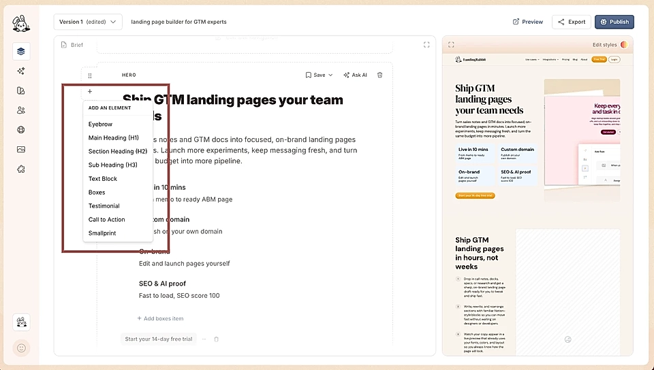Open the image media icon in sidebar
Screen dimensions: 654x370
click(21, 150)
